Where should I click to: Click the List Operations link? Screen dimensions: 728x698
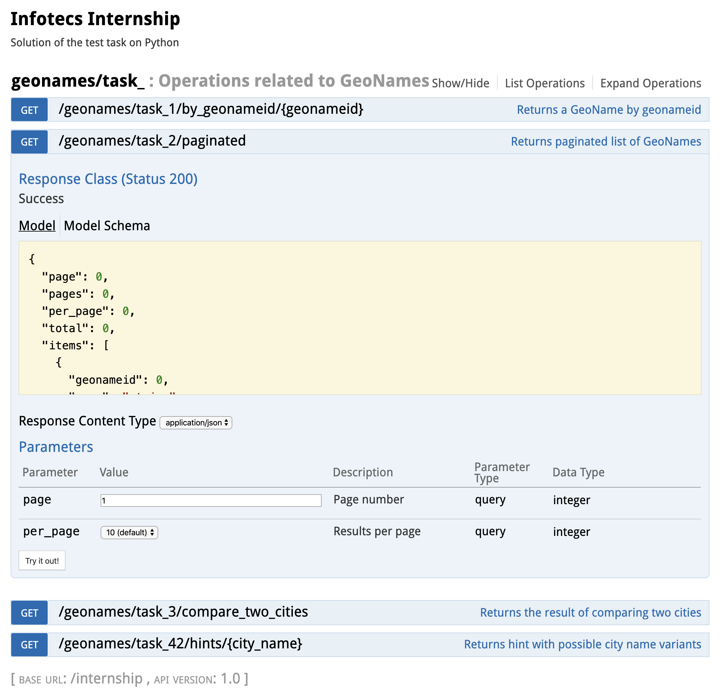pyautogui.click(x=545, y=83)
